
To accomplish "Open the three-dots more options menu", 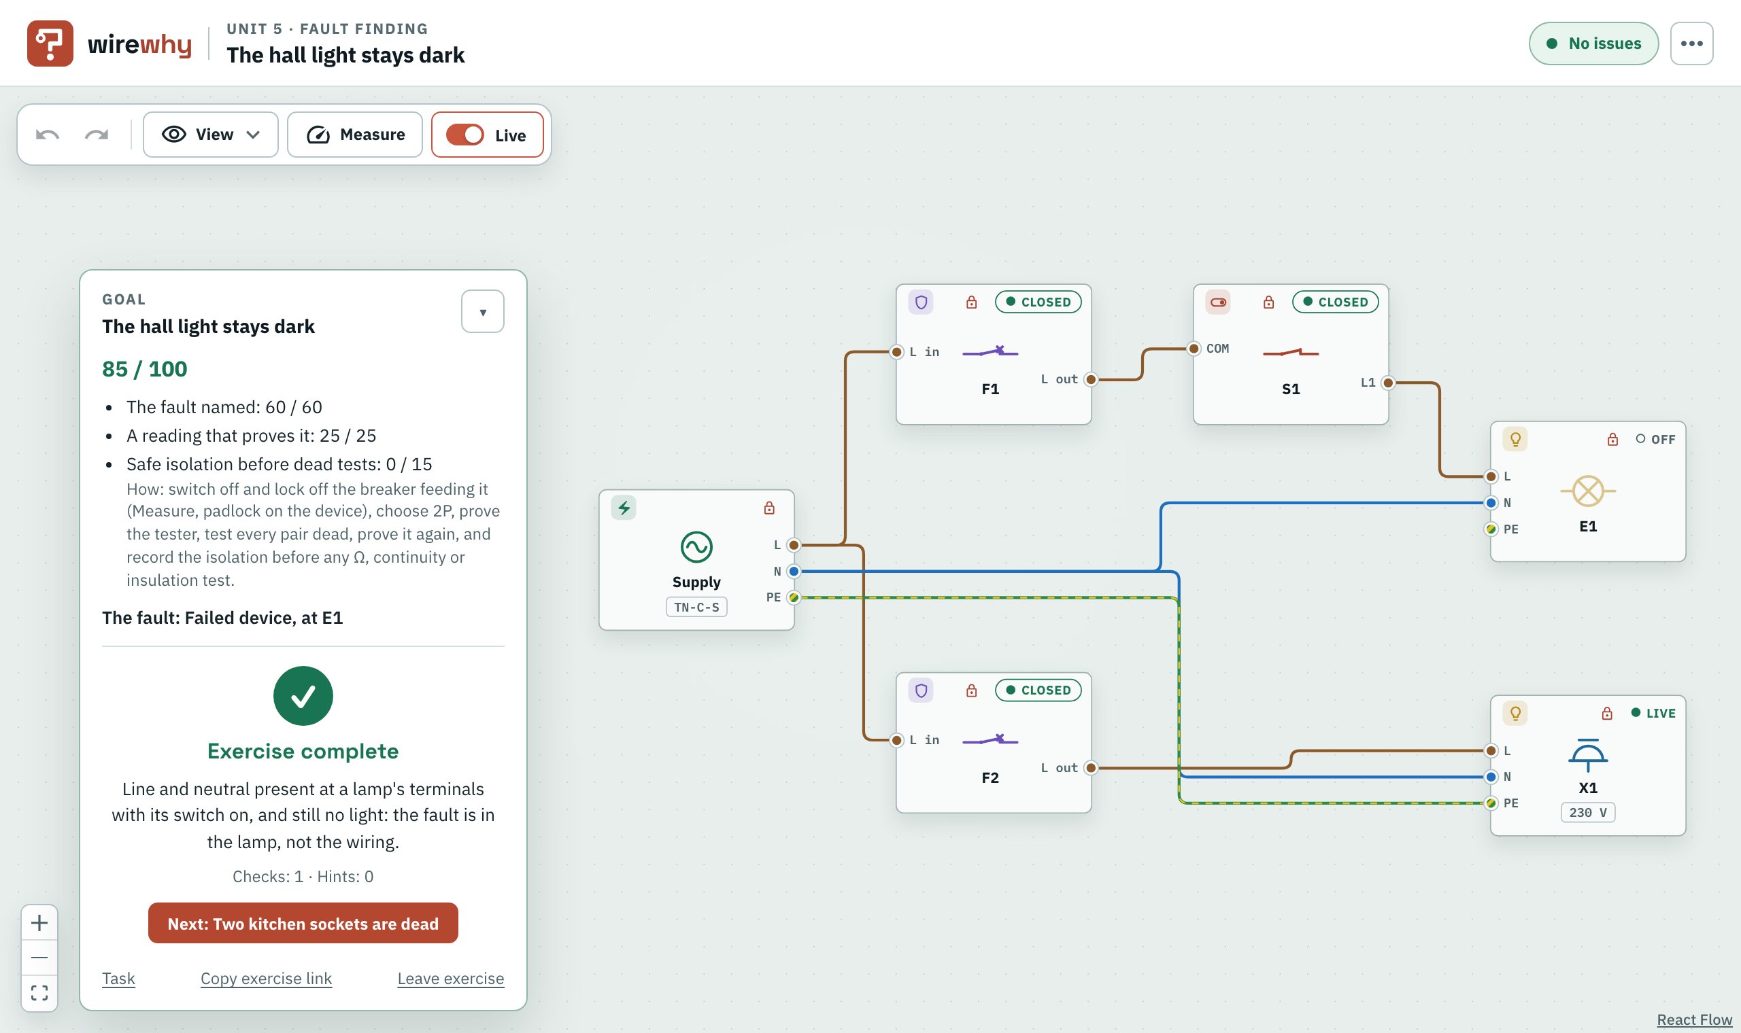I will tap(1691, 43).
